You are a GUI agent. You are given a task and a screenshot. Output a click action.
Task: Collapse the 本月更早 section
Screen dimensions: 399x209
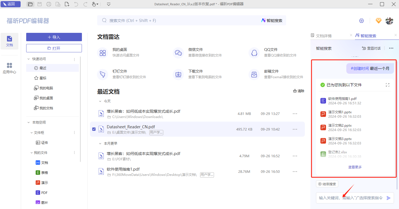(x=100, y=143)
